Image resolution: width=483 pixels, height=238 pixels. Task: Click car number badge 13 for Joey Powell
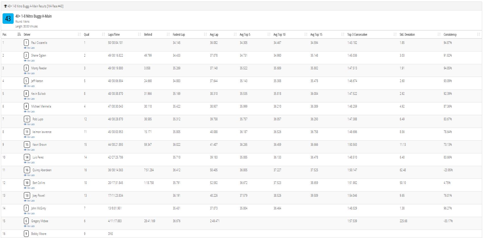point(27,196)
